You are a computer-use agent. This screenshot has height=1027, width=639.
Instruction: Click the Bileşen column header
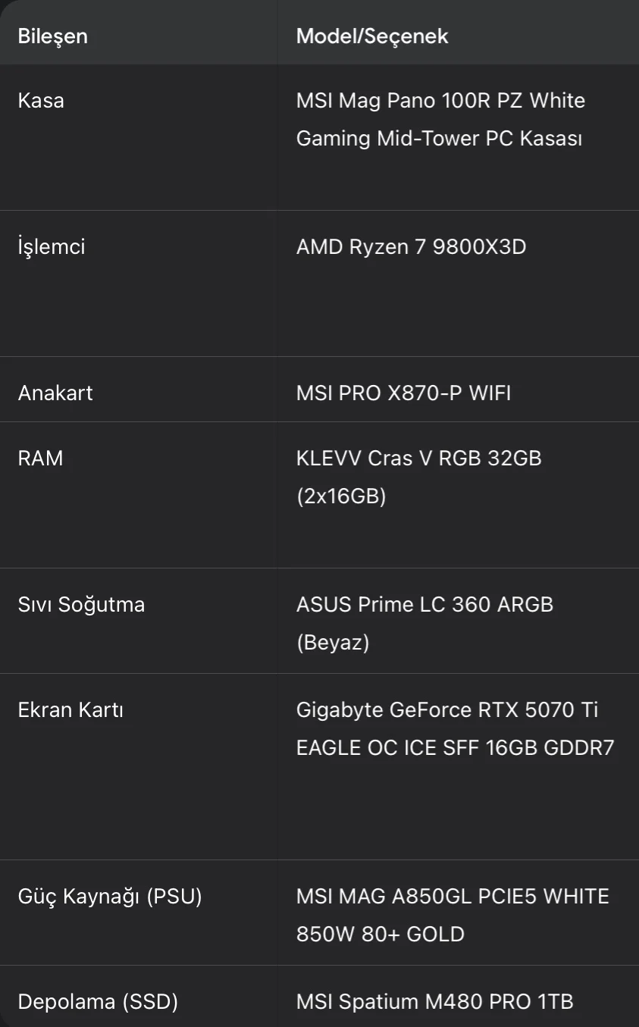(53, 36)
